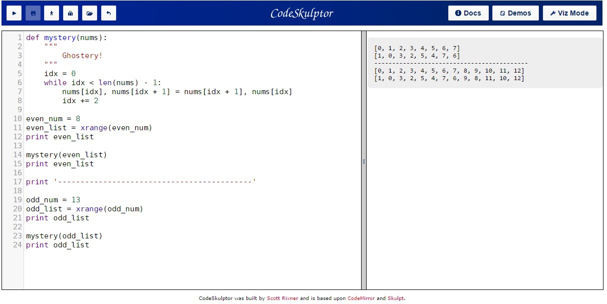Click the divider handle between editor and console
Viewport: 607px width, 304px height.
click(364, 161)
